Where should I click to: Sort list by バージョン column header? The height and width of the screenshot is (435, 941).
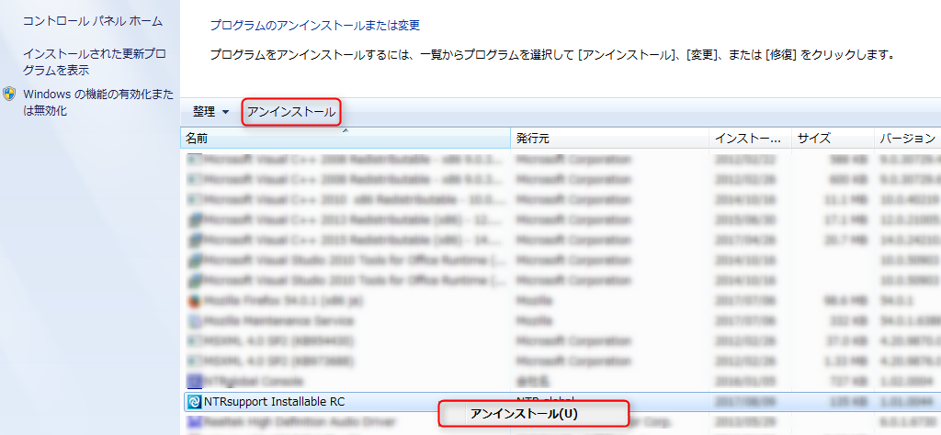(907, 139)
